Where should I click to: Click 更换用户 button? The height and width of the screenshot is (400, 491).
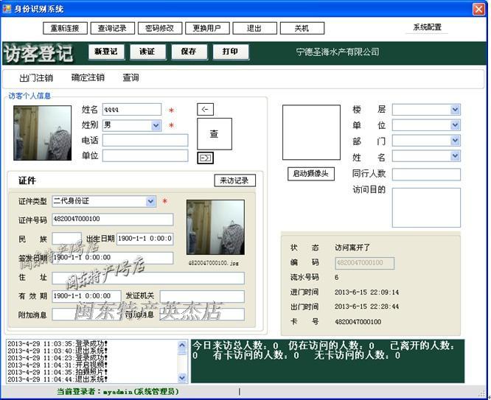click(x=207, y=28)
